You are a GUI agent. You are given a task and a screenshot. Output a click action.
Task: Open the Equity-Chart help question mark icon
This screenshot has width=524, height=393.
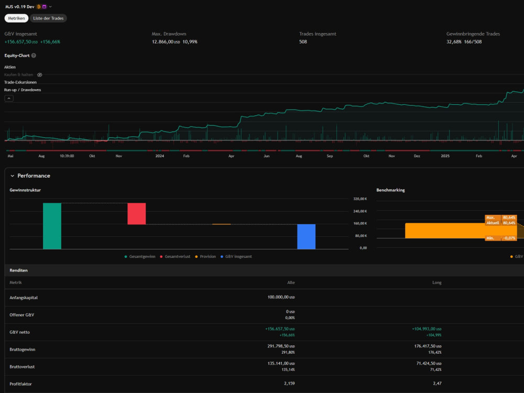tap(34, 56)
